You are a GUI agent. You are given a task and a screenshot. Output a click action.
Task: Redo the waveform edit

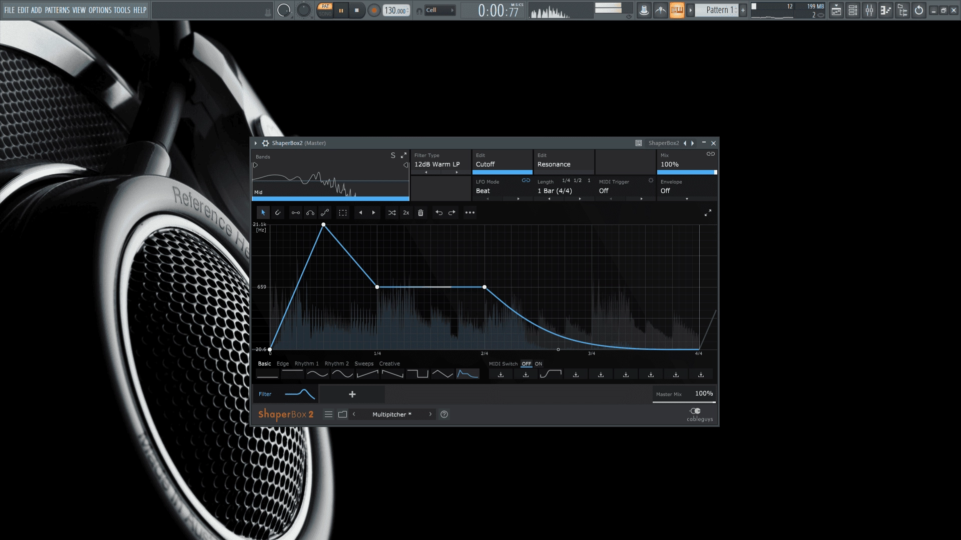(452, 212)
